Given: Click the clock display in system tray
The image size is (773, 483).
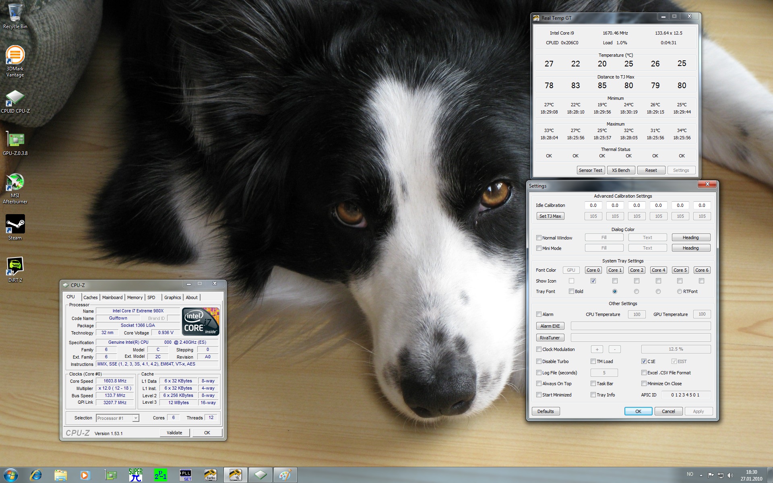Looking at the screenshot, I should (751, 475).
